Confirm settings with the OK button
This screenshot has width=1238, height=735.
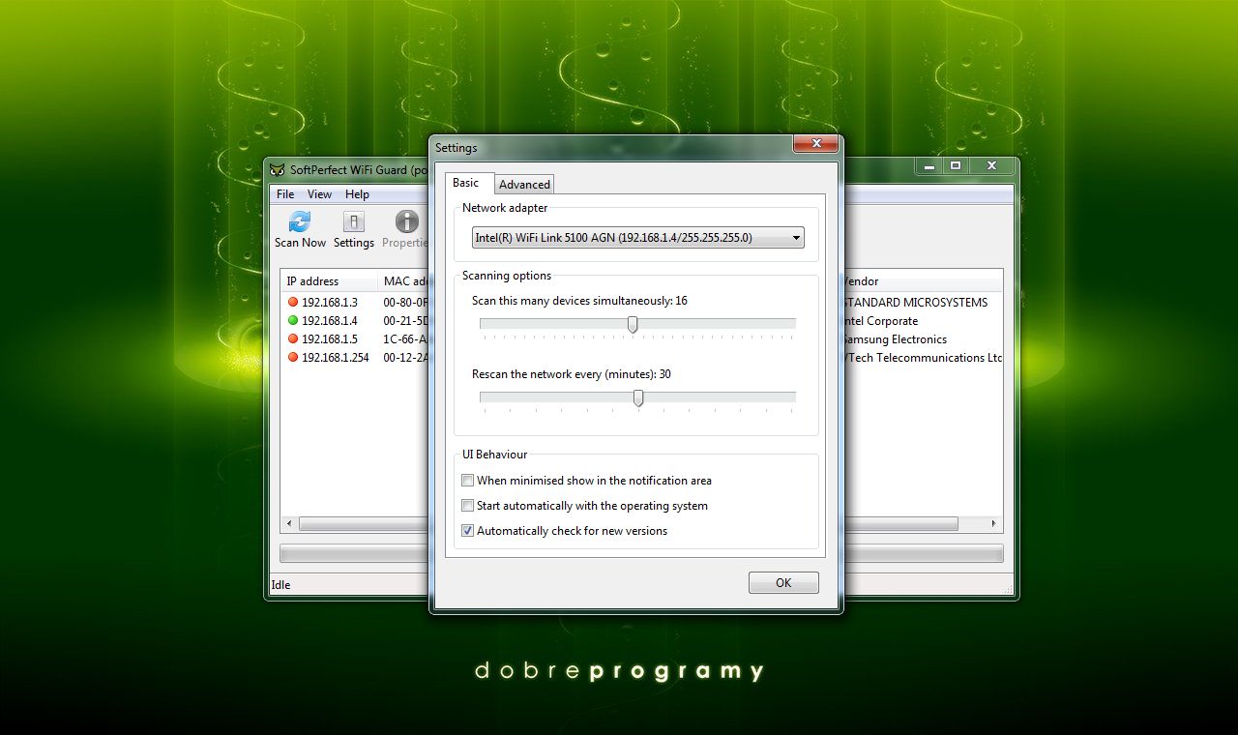click(783, 583)
